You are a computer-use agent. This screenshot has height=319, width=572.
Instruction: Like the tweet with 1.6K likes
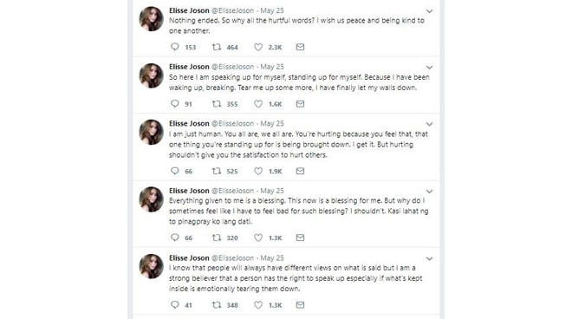click(258, 104)
